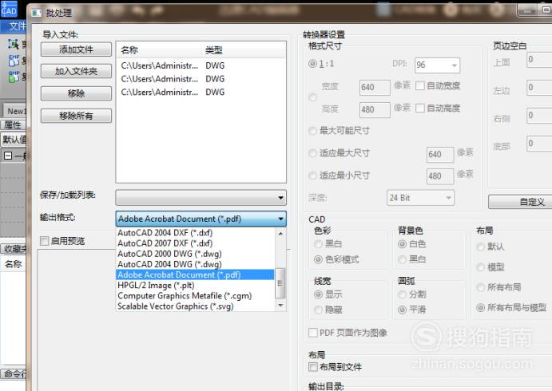Select 黑白 under 背景色
Image resolution: width=552 pixels, height=391 pixels.
coord(402,259)
